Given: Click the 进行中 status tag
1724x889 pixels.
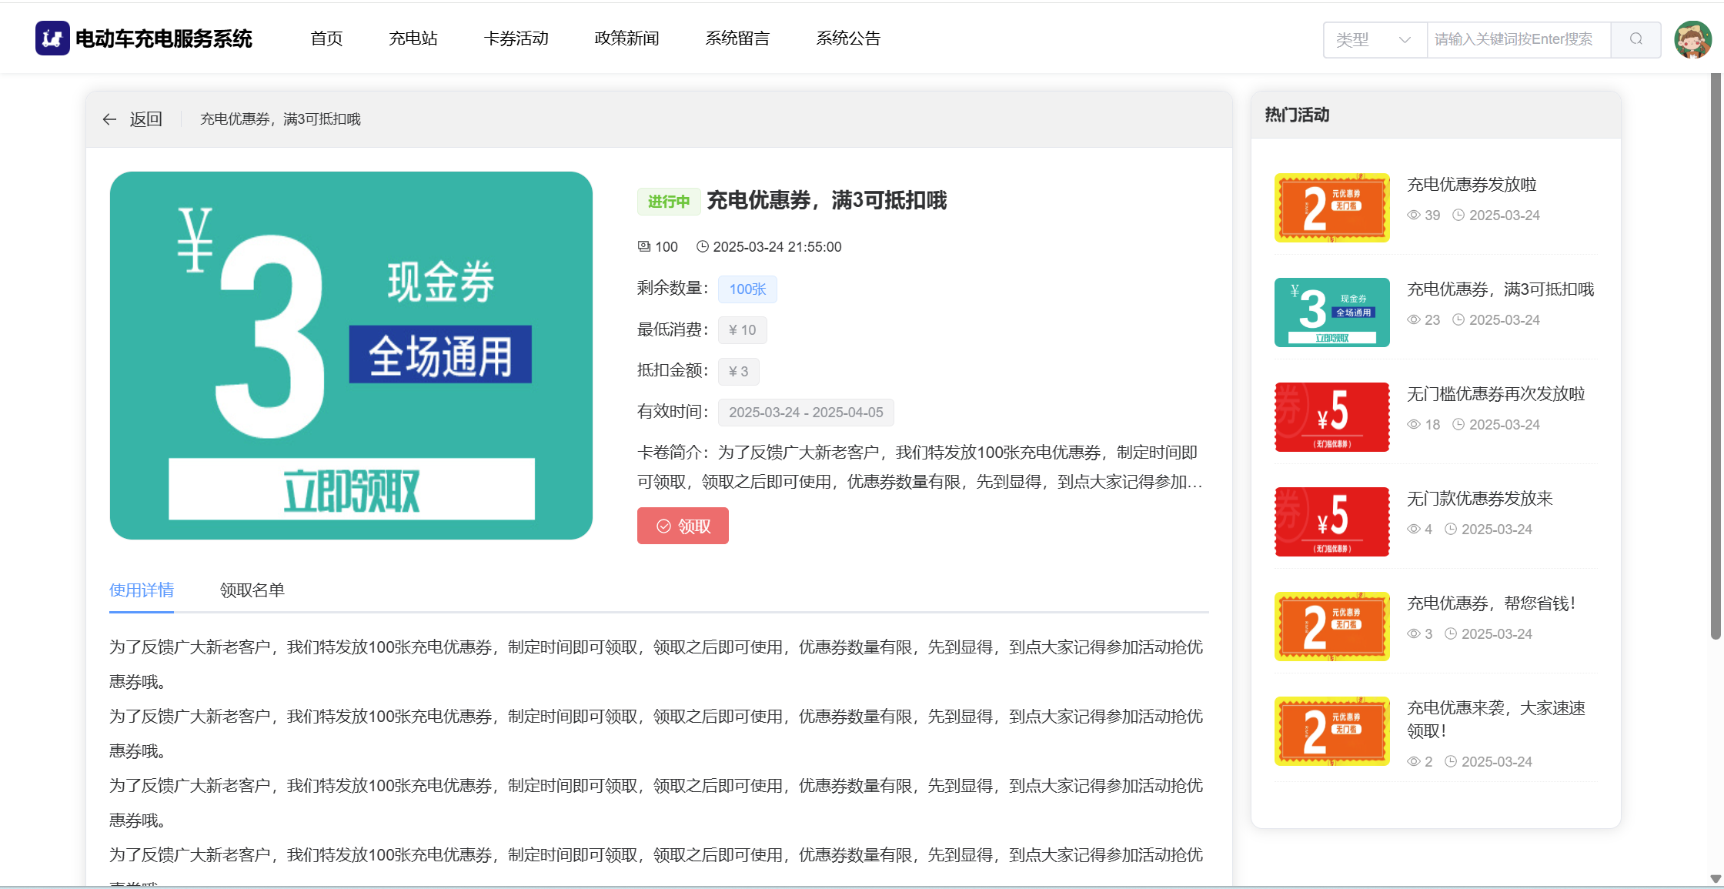Looking at the screenshot, I should point(668,202).
